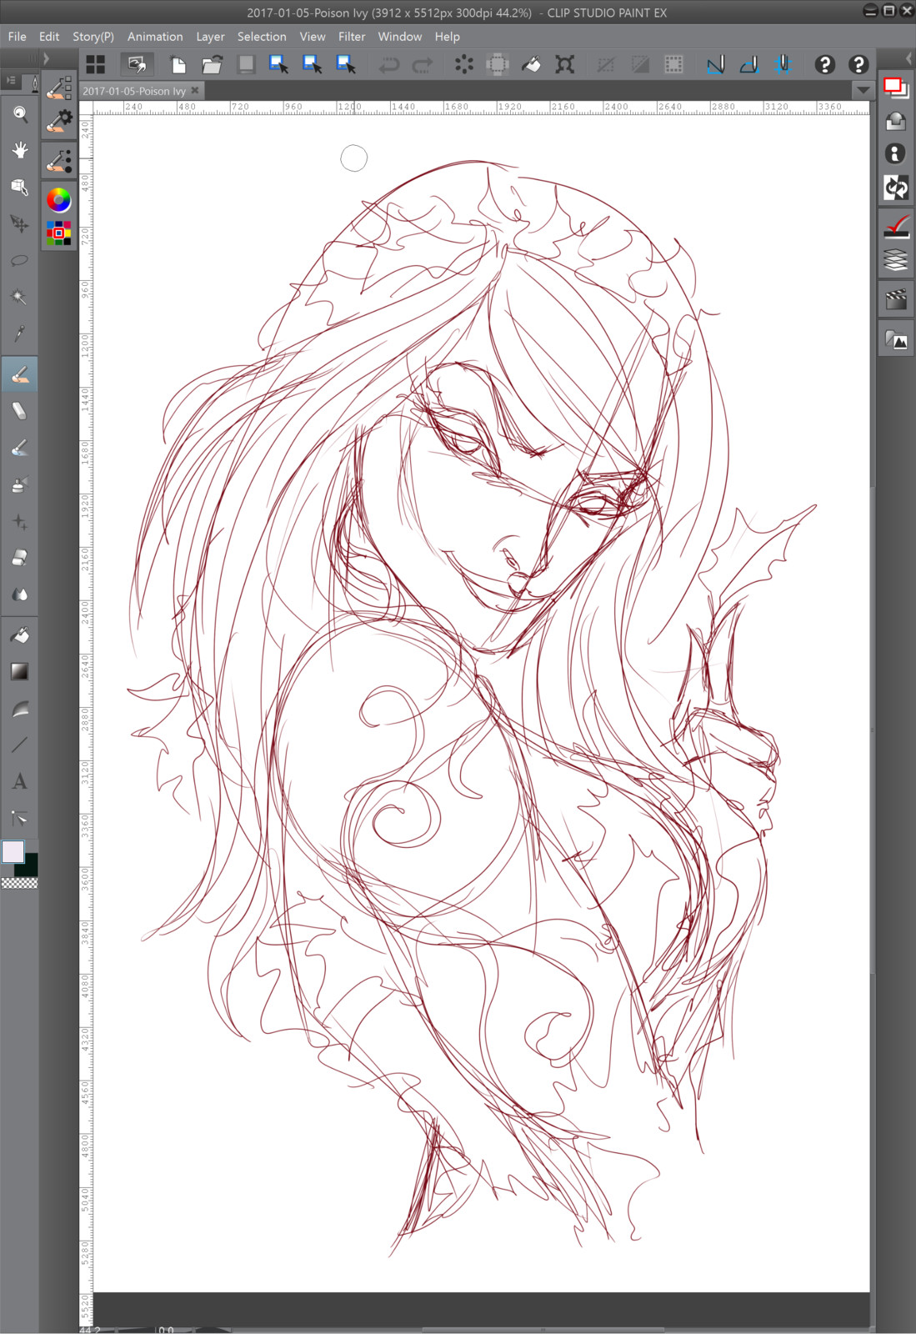
Task: Open the Tool Property gear-brush icon
Action: pyautogui.click(x=59, y=121)
